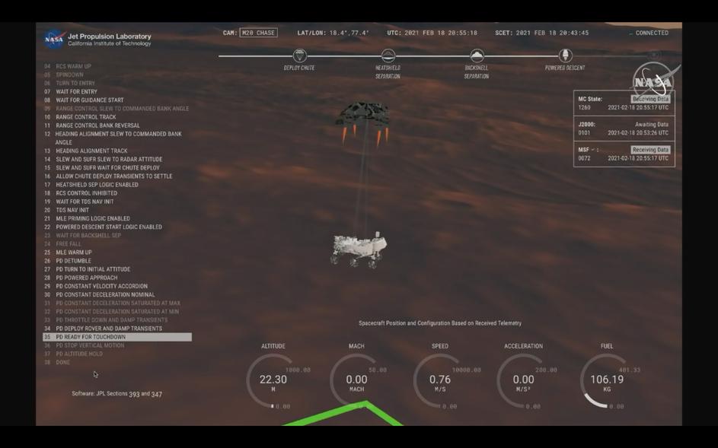Select step 25 MLE Warm Up
This screenshot has height=448, width=718.
[x=73, y=253]
